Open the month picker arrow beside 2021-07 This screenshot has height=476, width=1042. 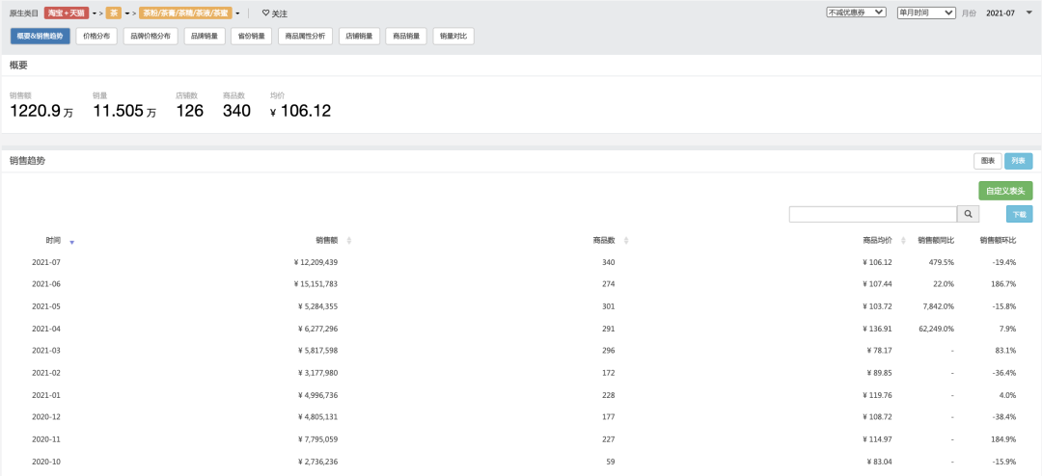coord(1029,13)
